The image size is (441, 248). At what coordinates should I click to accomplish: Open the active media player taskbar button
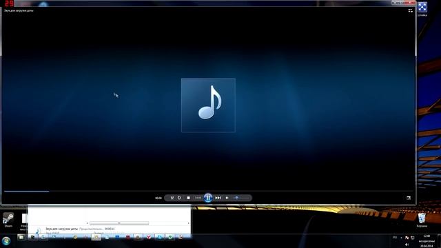point(96,237)
